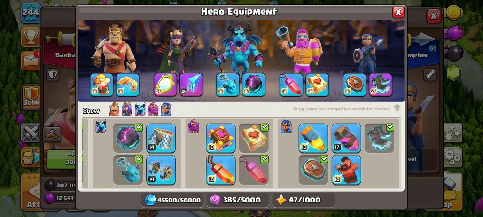
Task: Select the level 18 purple-gem tome equipment
Action: click(220, 138)
